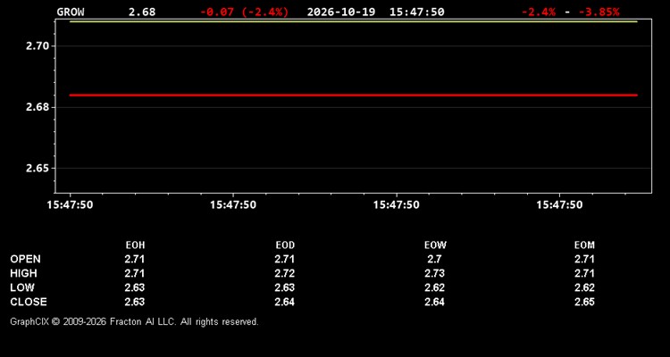The image size is (670, 357).
Task: Click the EOD OPEN value 2.71
Action: tap(285, 259)
